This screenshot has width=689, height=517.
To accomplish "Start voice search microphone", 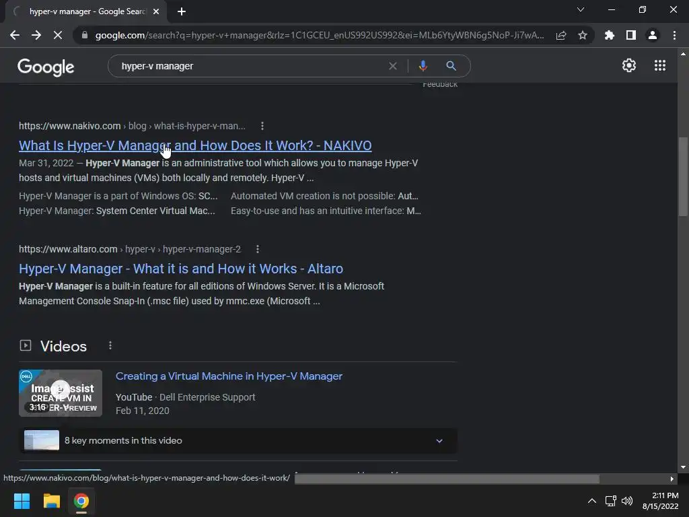I will 423,66.
